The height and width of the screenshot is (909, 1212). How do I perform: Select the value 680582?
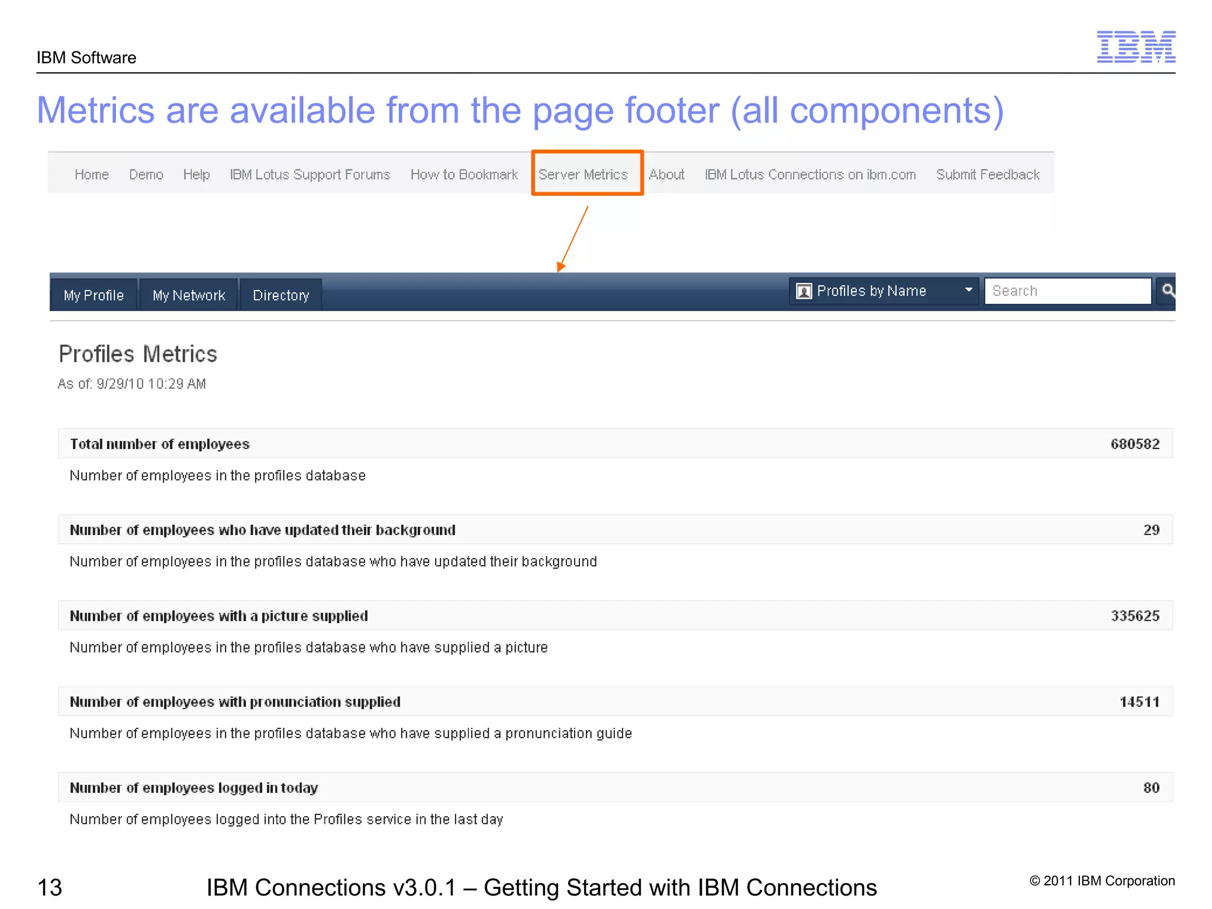click(x=1135, y=444)
